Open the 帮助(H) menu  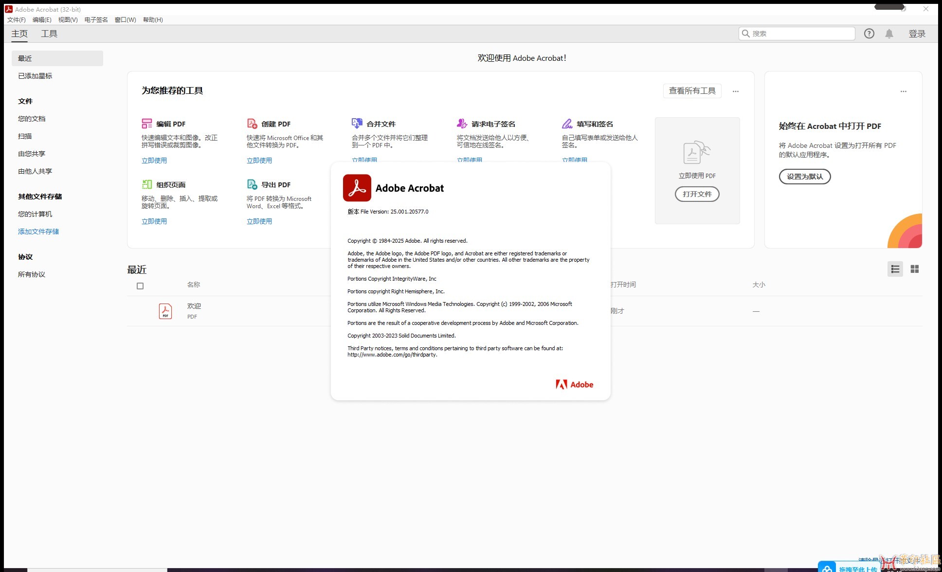click(x=153, y=20)
